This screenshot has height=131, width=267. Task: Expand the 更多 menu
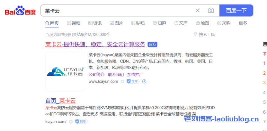(243, 23)
